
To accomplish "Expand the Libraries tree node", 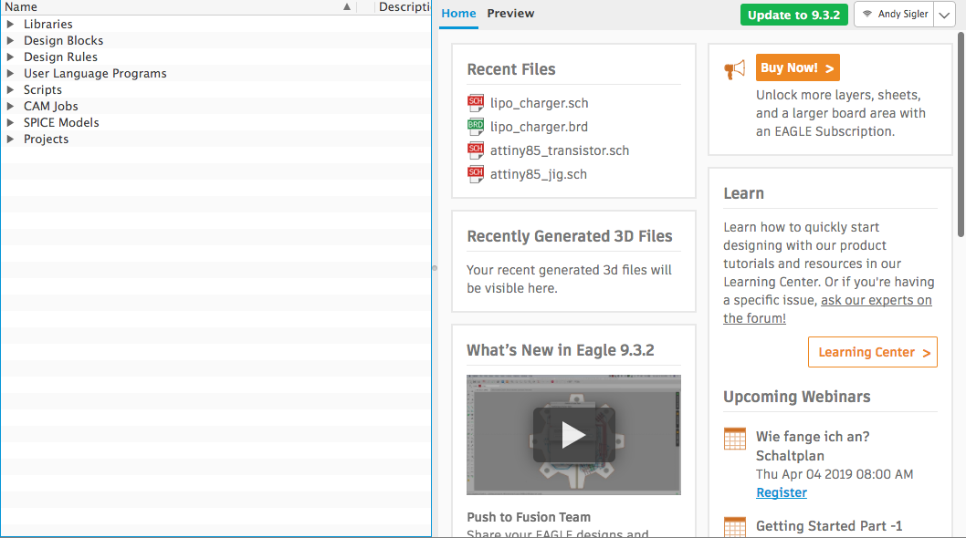I will (x=10, y=24).
